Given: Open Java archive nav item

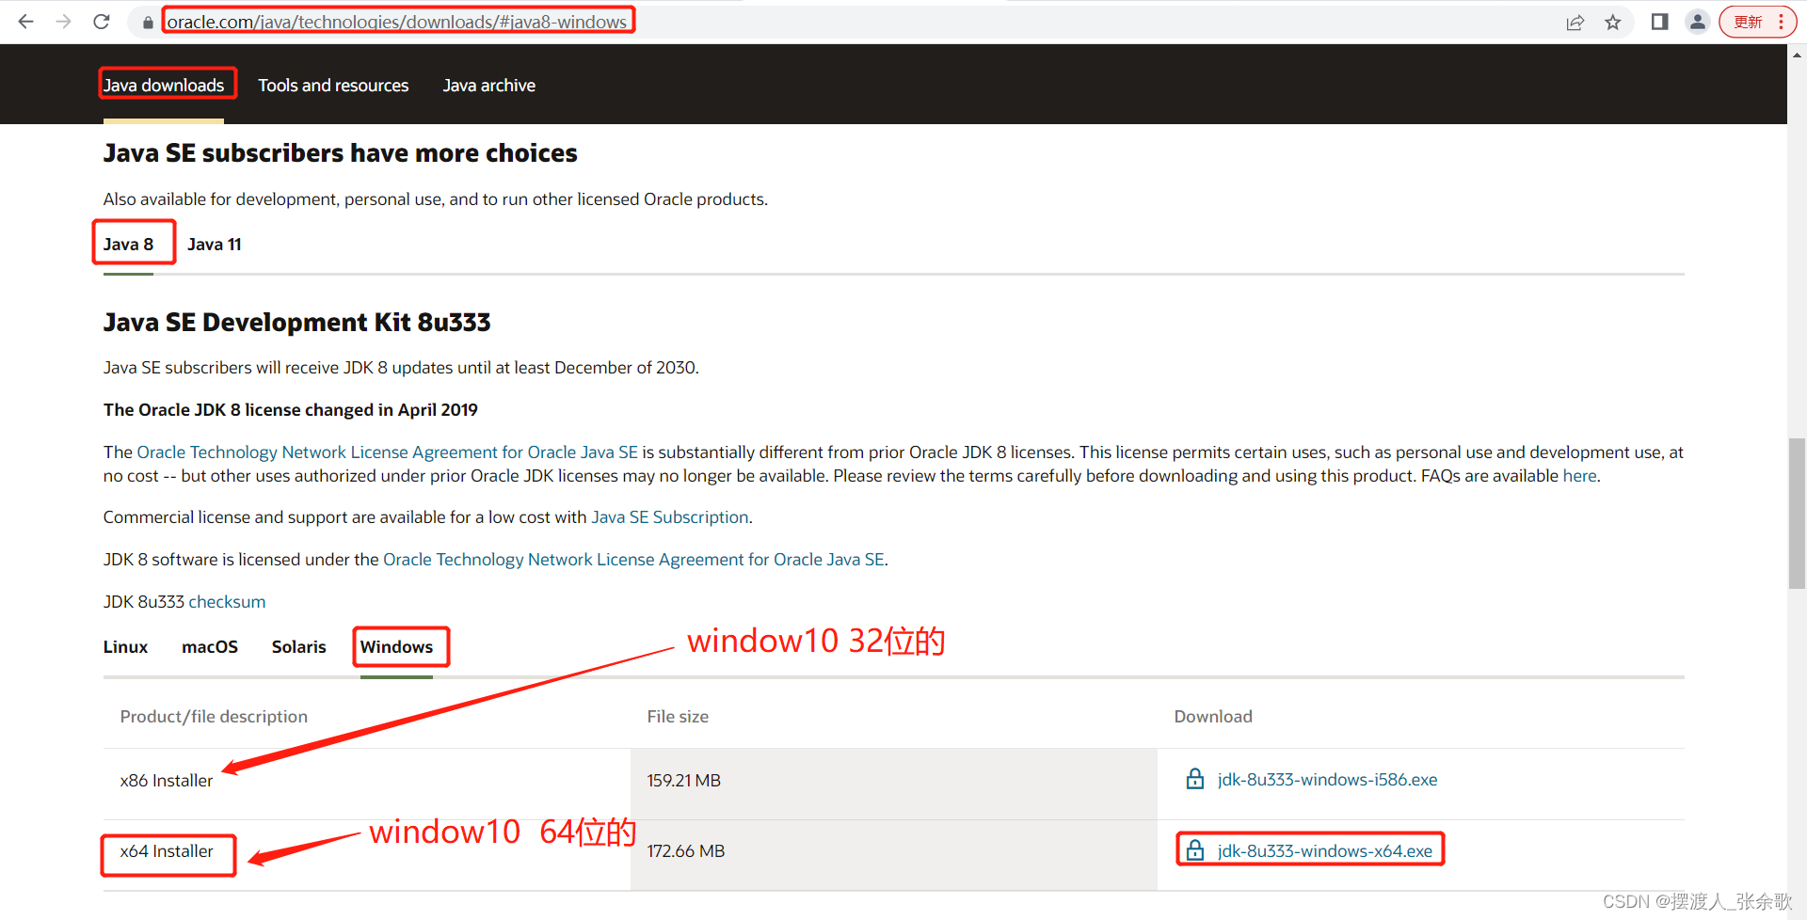Looking at the screenshot, I should pyautogui.click(x=489, y=85).
